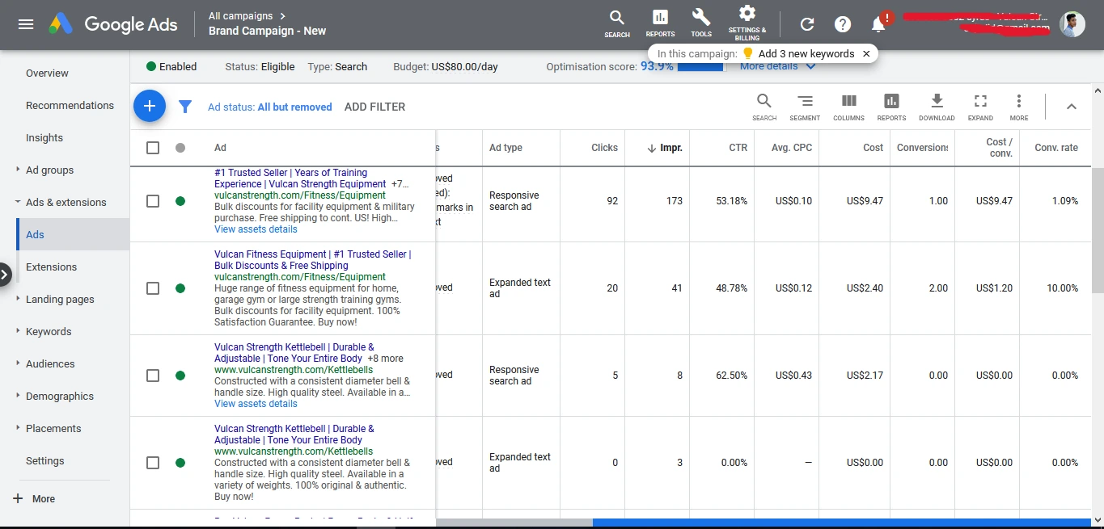Select the Kettlebell responsive search ad checkbox
The image size is (1104, 529).
tap(153, 376)
